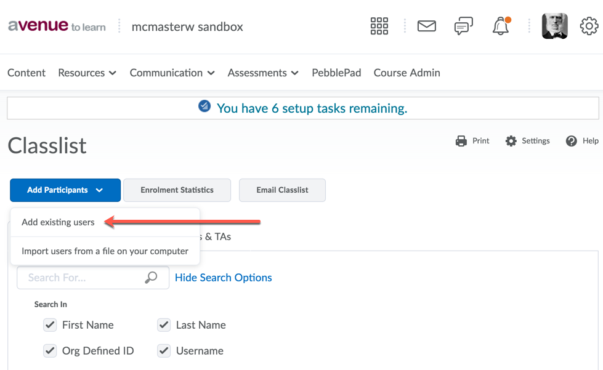
Task: Toggle the Last Name checkbox
Action: coord(164,325)
